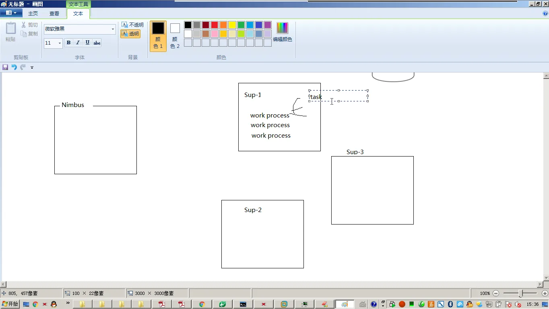Screen dimensions: 549x309
Task: Click the zoom slider handle
Action: (x=520, y=294)
